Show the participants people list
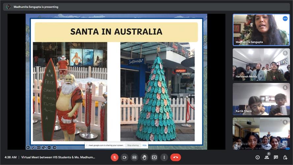This screenshot has width=293, height=165. pyautogui.click(x=267, y=157)
